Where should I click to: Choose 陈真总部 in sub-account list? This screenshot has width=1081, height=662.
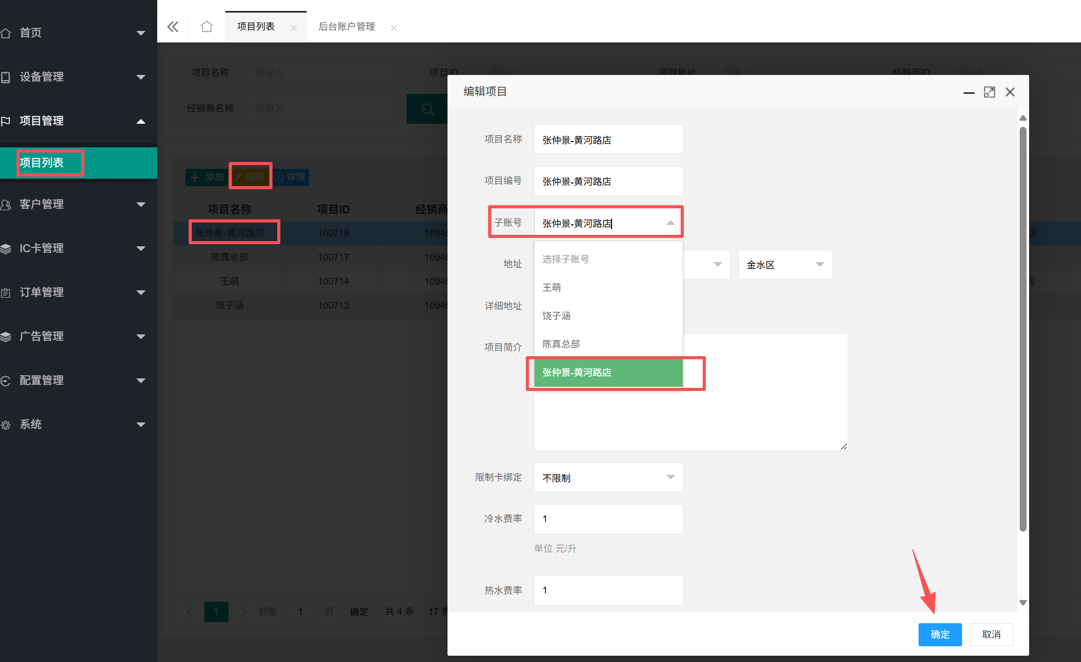(608, 344)
